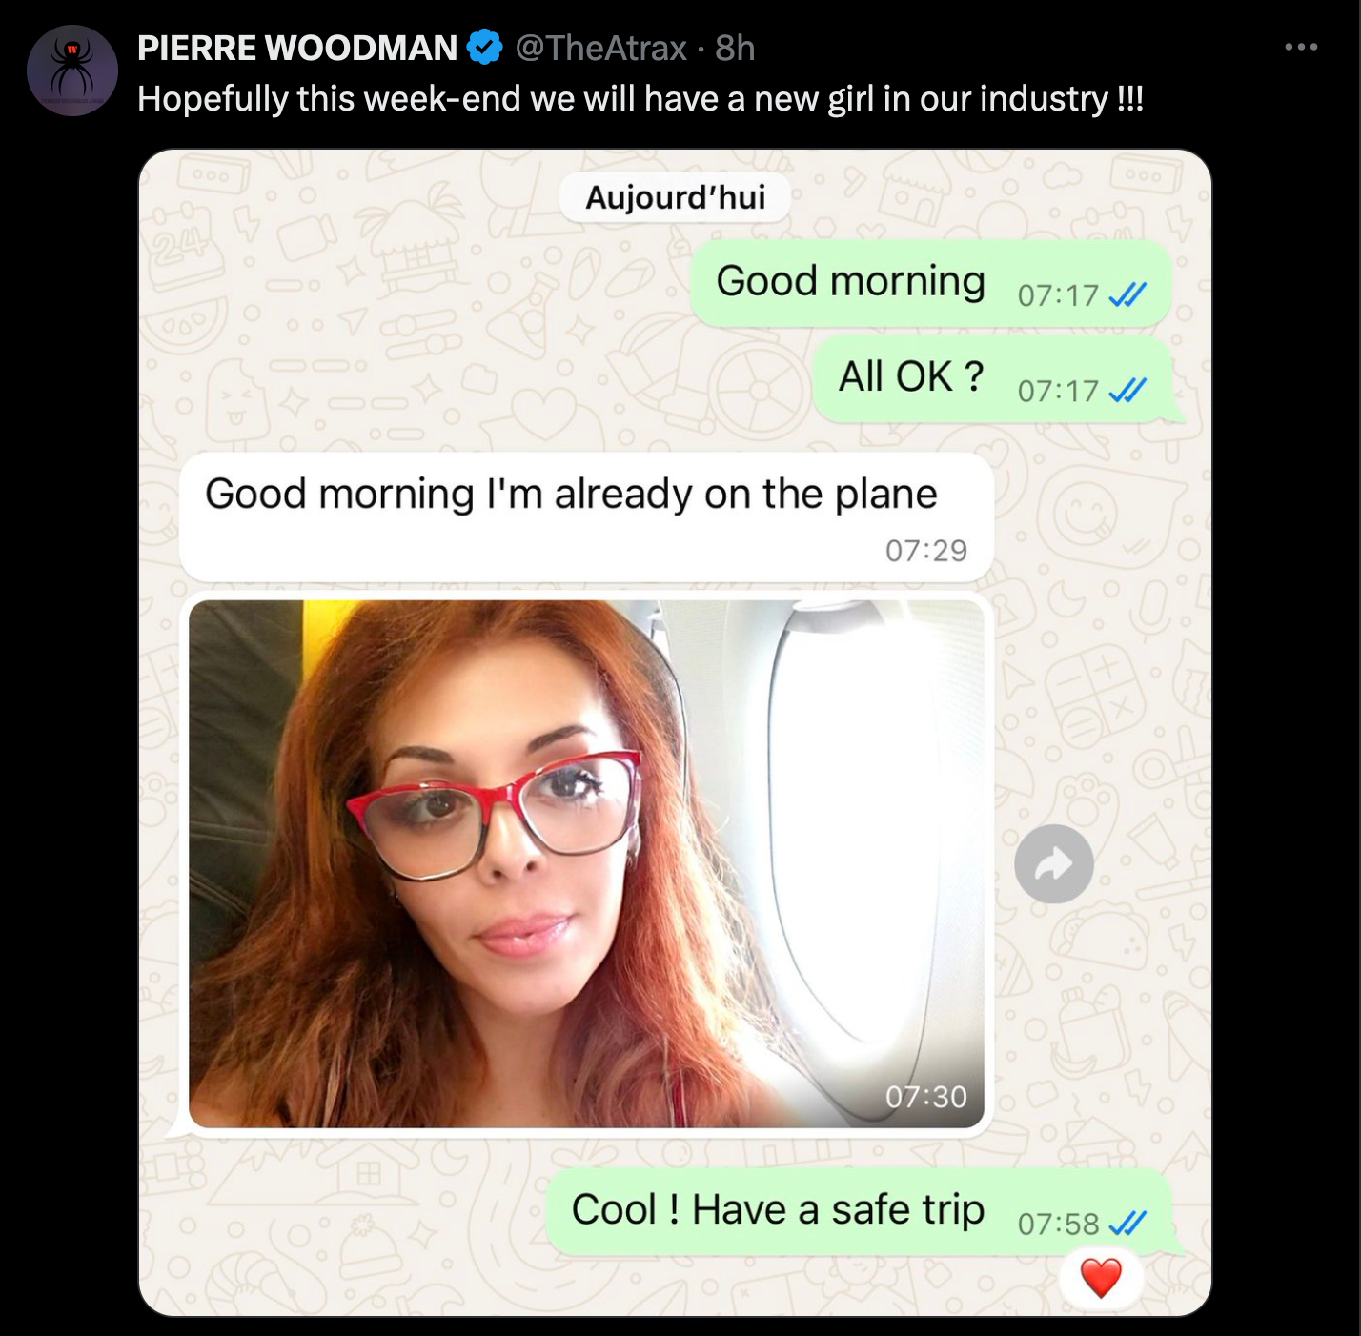Viewport: 1361px width, 1336px height.
Task: Click the Aujourd'hui date label
Action: 675,197
